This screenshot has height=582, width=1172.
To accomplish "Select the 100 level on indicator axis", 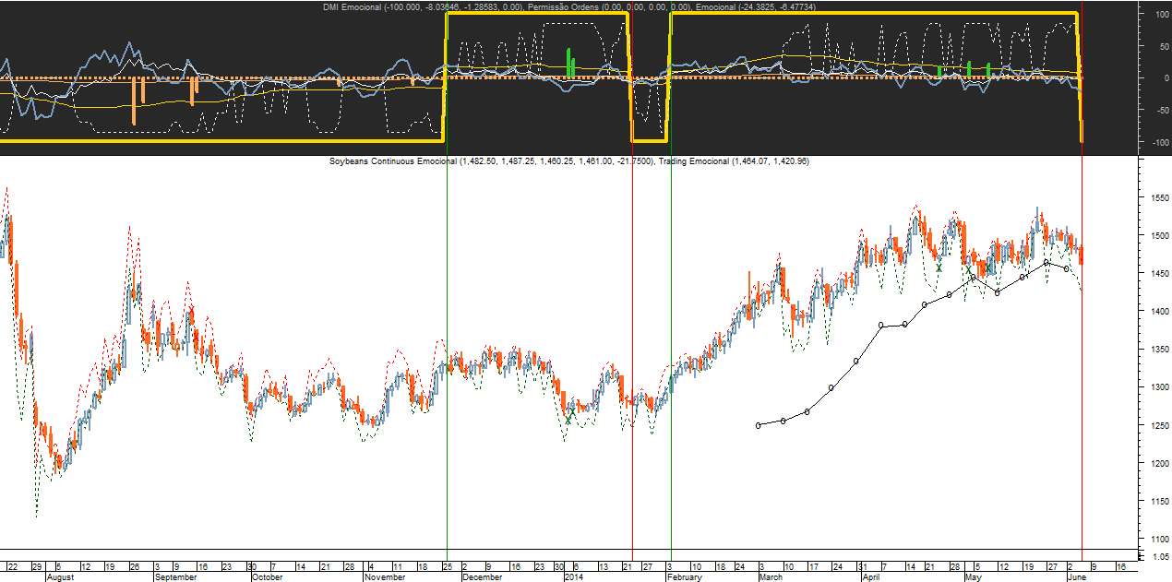I will coord(1161,15).
